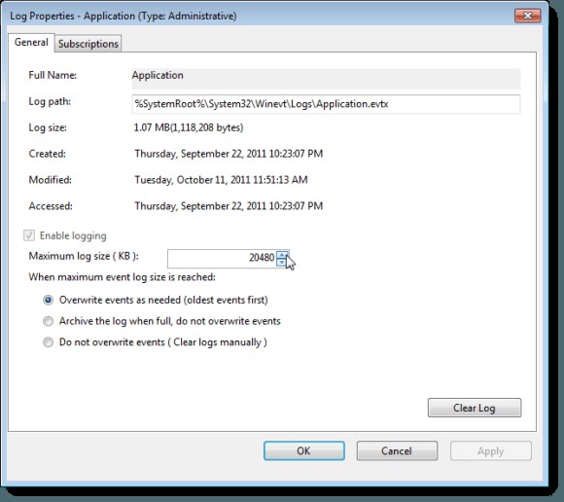Select the General tab
This screenshot has width=564, height=502.
[x=31, y=43]
